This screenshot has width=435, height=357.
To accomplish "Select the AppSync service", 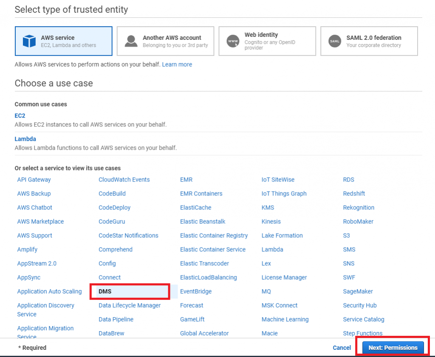I will tap(29, 277).
